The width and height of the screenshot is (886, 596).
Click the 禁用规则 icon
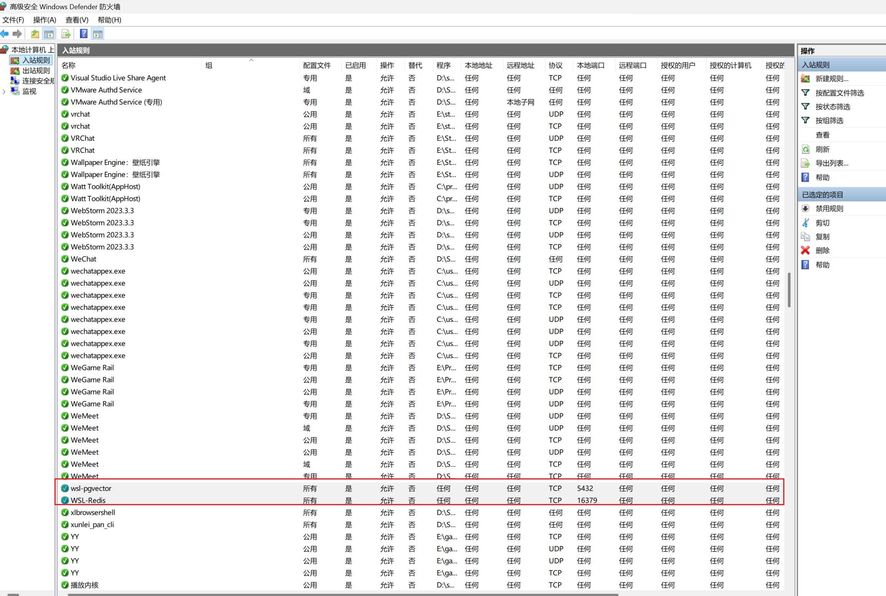pyautogui.click(x=805, y=209)
